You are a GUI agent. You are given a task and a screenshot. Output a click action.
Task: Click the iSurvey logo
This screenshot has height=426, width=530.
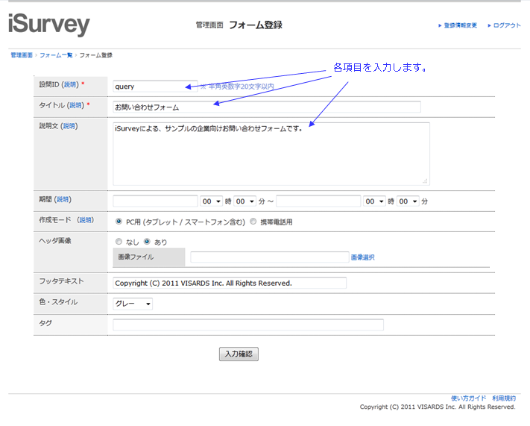pos(49,25)
